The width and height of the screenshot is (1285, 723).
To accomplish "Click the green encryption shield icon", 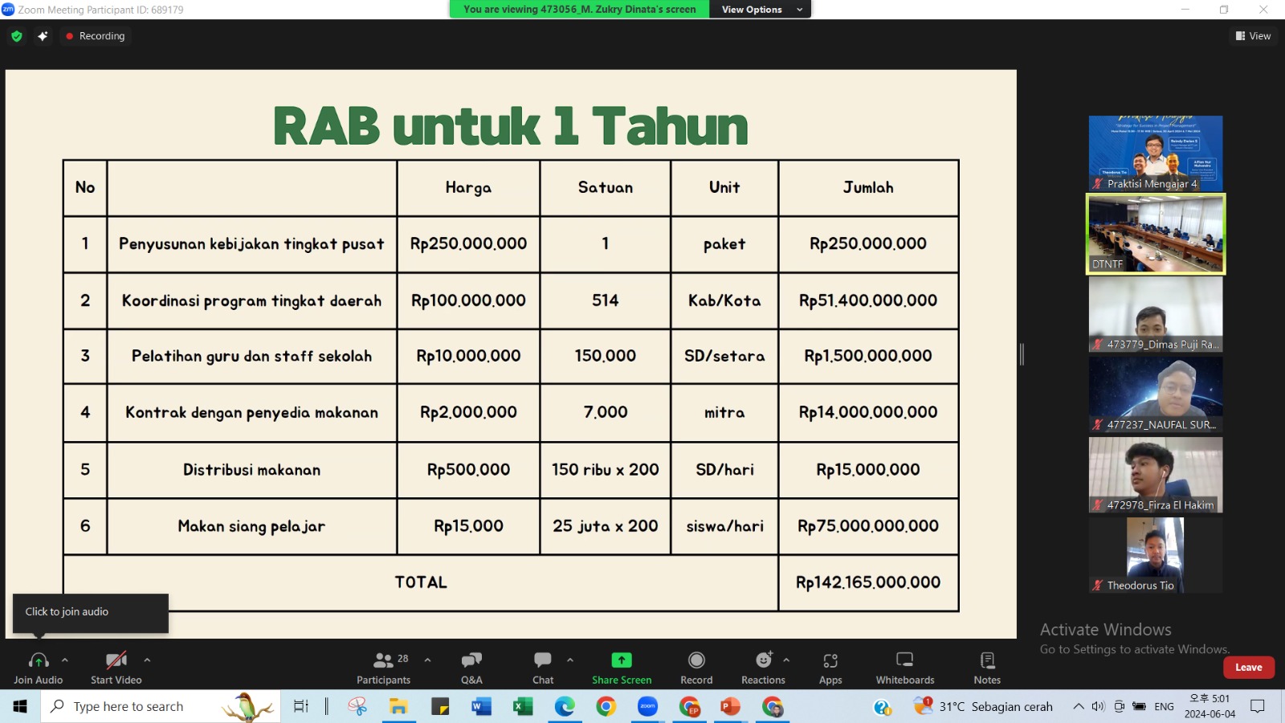I will [17, 36].
